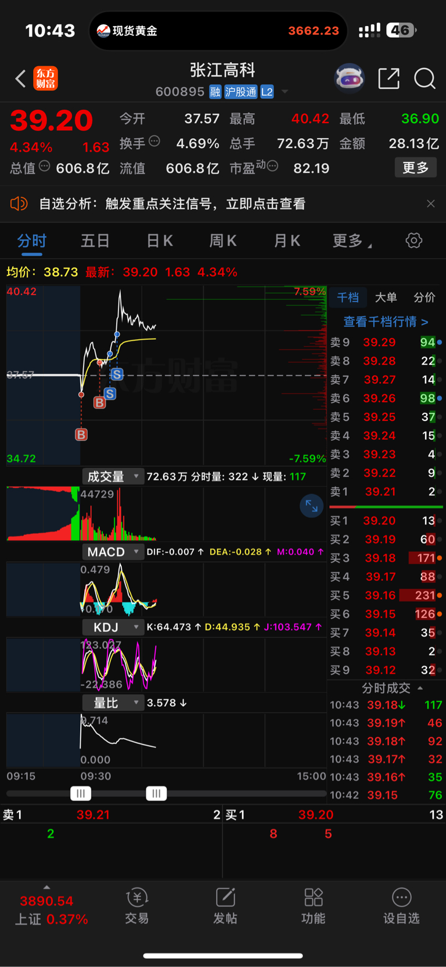This screenshot has height=967, width=446.
Task: Tap the bottom 卖1 39.21 quote bar
Action: click(111, 815)
